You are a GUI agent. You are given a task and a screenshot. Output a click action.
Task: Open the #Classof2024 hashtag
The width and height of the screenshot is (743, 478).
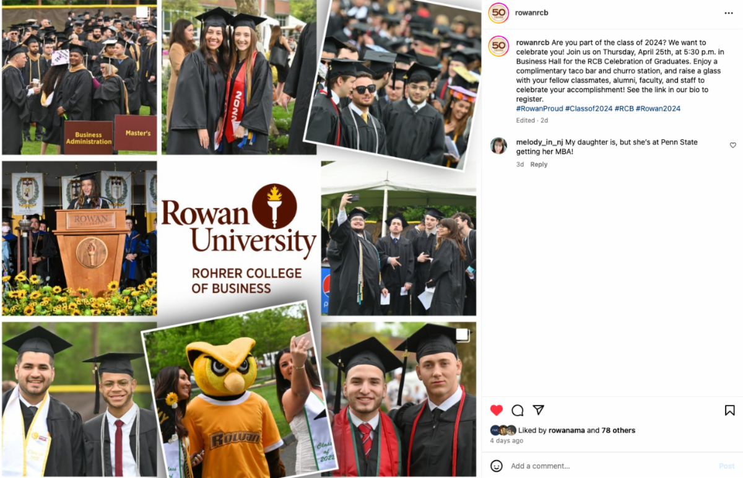pos(588,108)
